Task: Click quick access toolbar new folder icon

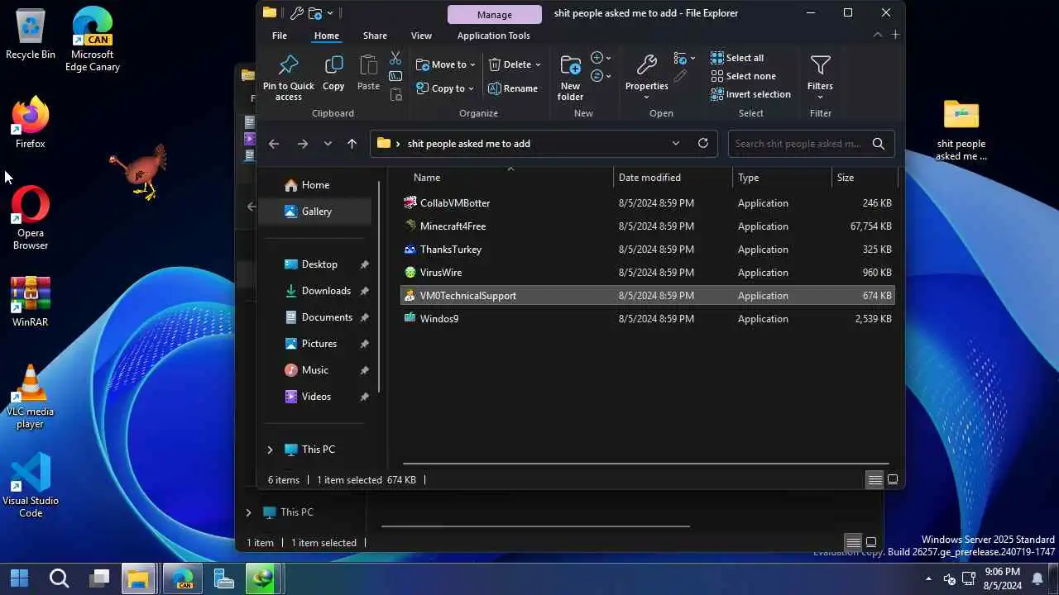Action: pos(314,13)
